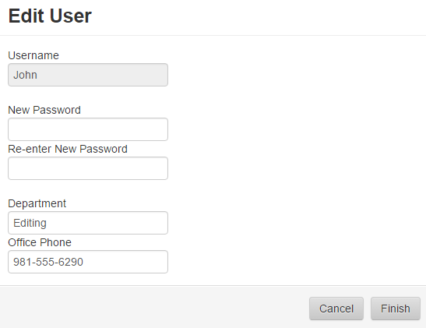Click the Edit User heading
This screenshot has width=426, height=328.
coord(50,16)
